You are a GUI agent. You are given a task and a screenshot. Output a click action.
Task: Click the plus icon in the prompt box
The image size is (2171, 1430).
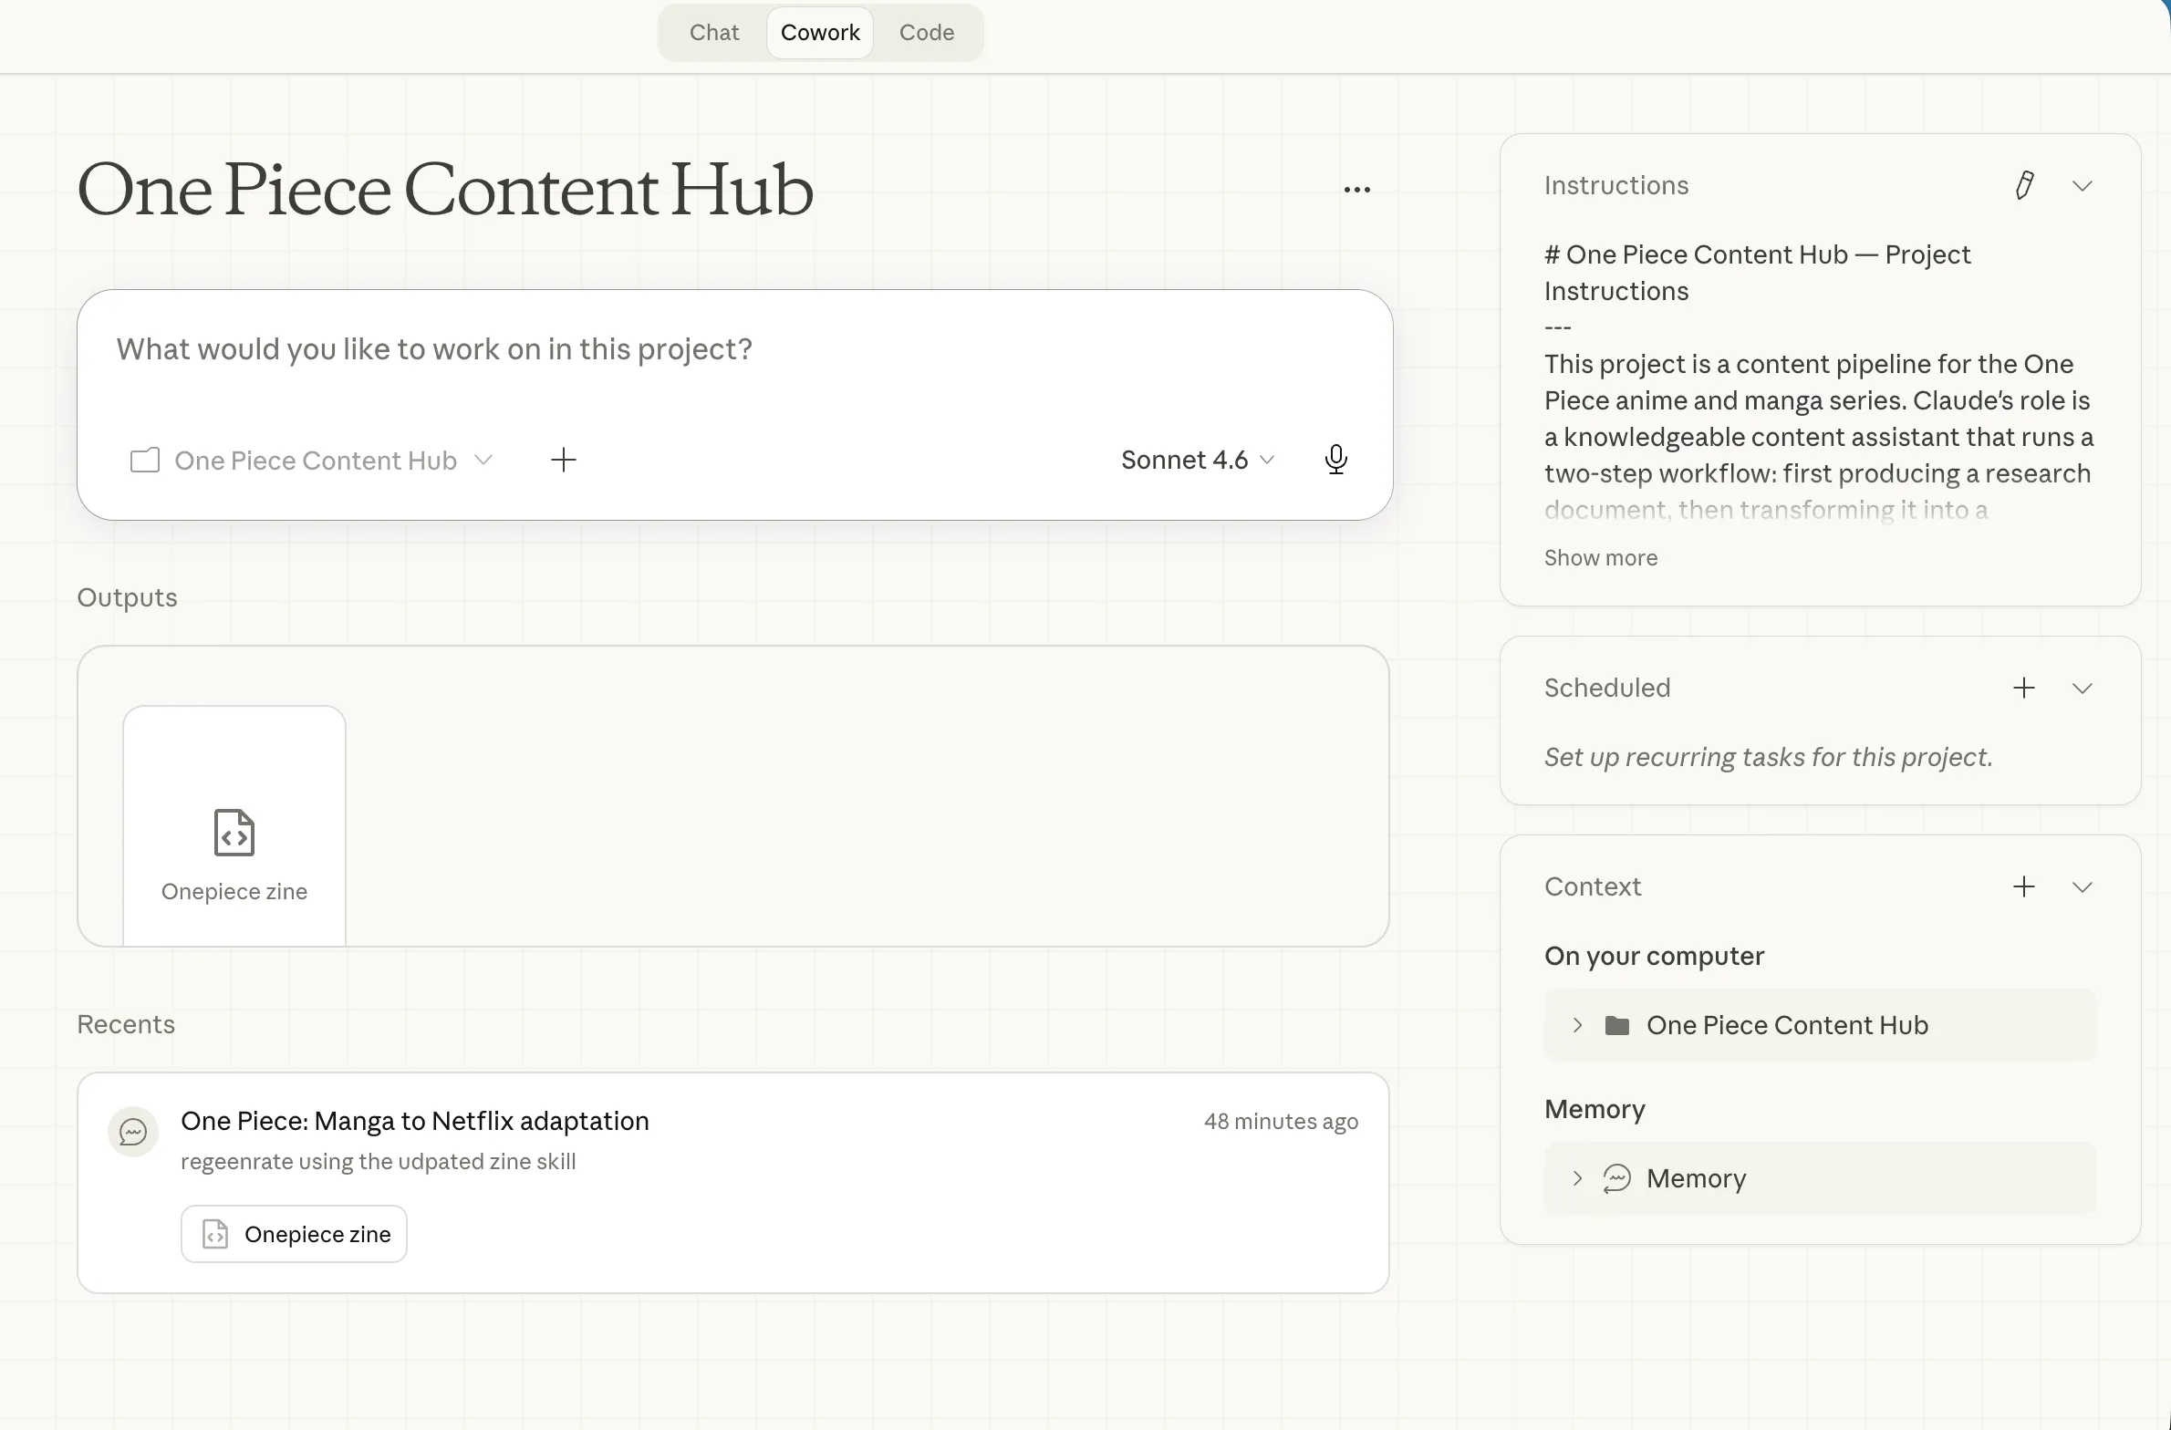[x=564, y=460]
